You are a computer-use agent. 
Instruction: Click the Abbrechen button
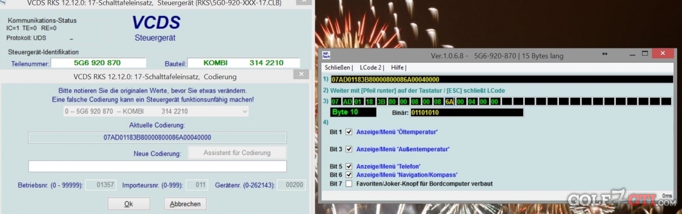(185, 204)
